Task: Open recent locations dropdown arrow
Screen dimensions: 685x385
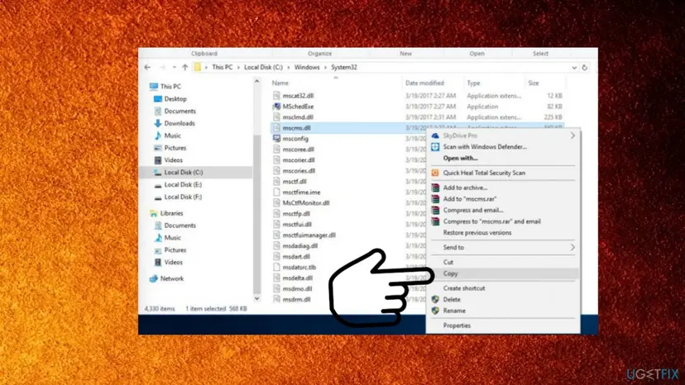Action: (x=174, y=67)
